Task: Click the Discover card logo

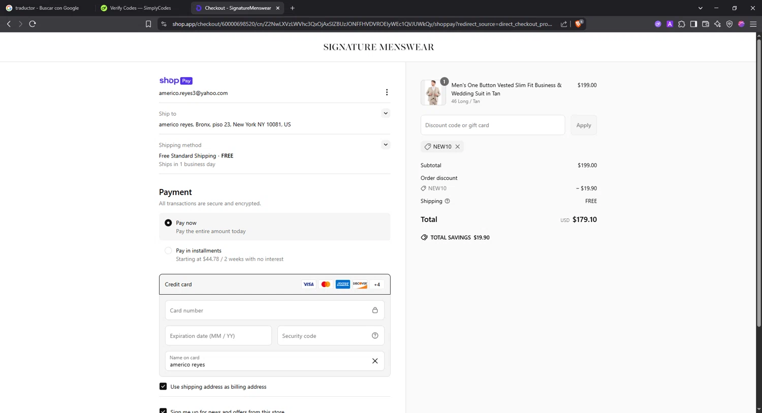Action: pyautogui.click(x=360, y=284)
